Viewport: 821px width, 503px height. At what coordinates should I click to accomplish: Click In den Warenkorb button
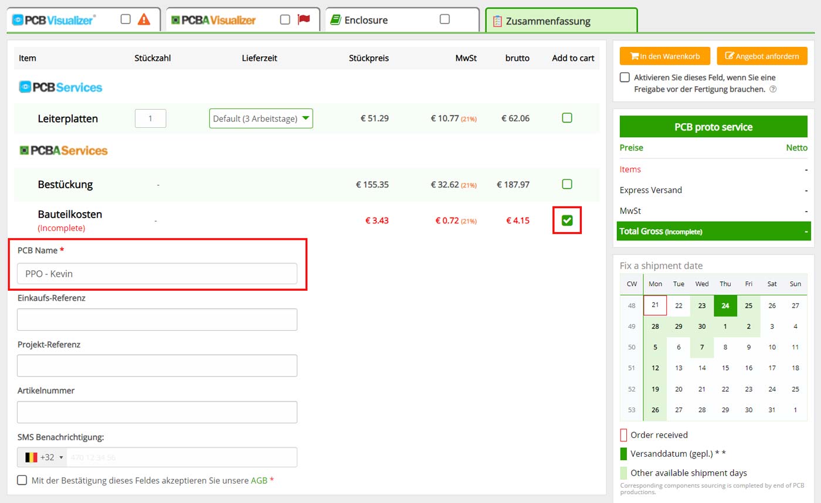(664, 56)
